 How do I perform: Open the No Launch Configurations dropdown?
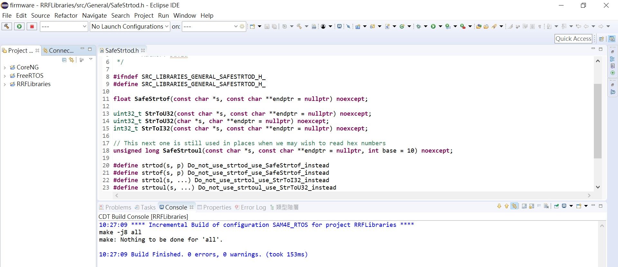click(x=130, y=26)
